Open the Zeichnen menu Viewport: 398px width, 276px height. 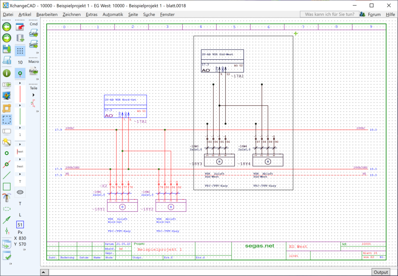click(72, 14)
